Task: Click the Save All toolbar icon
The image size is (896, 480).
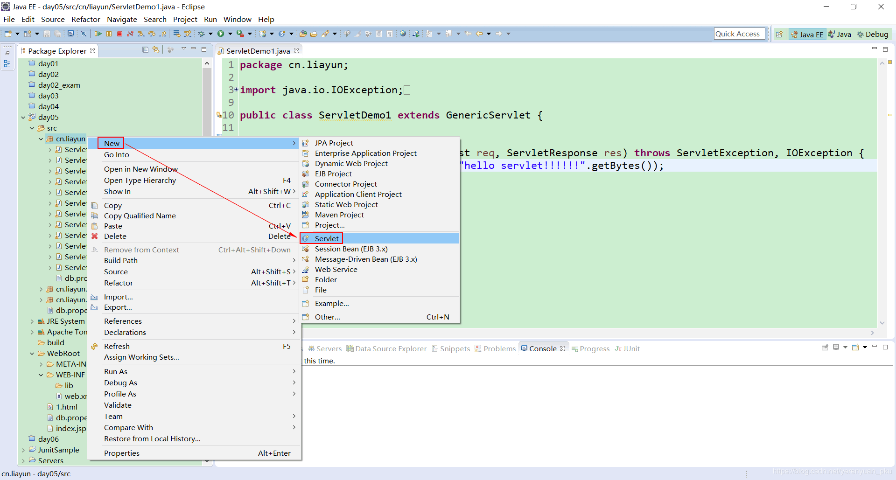Action: tap(57, 34)
